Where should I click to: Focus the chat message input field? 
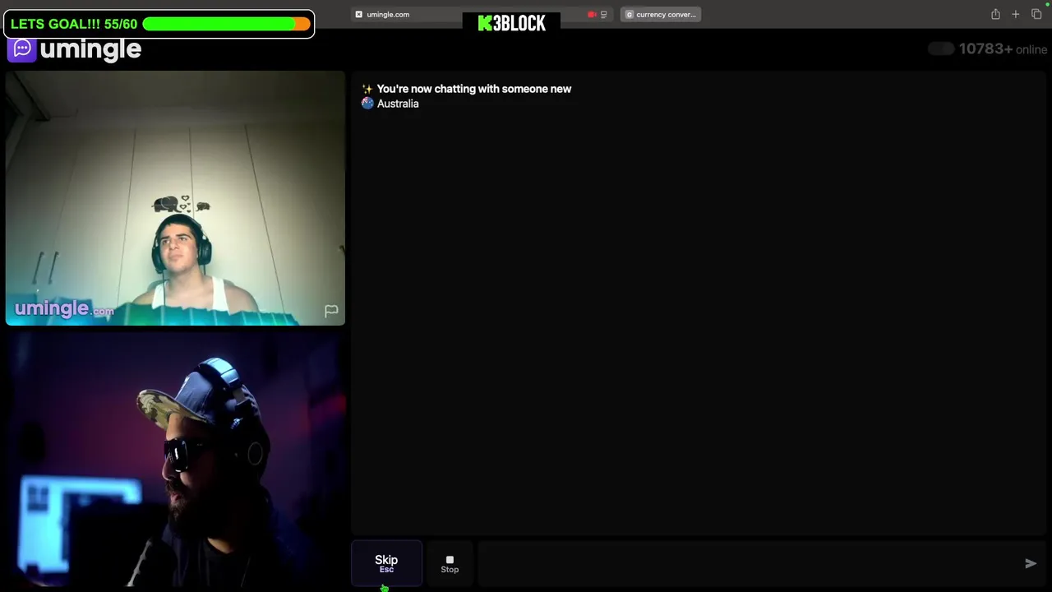point(748,563)
